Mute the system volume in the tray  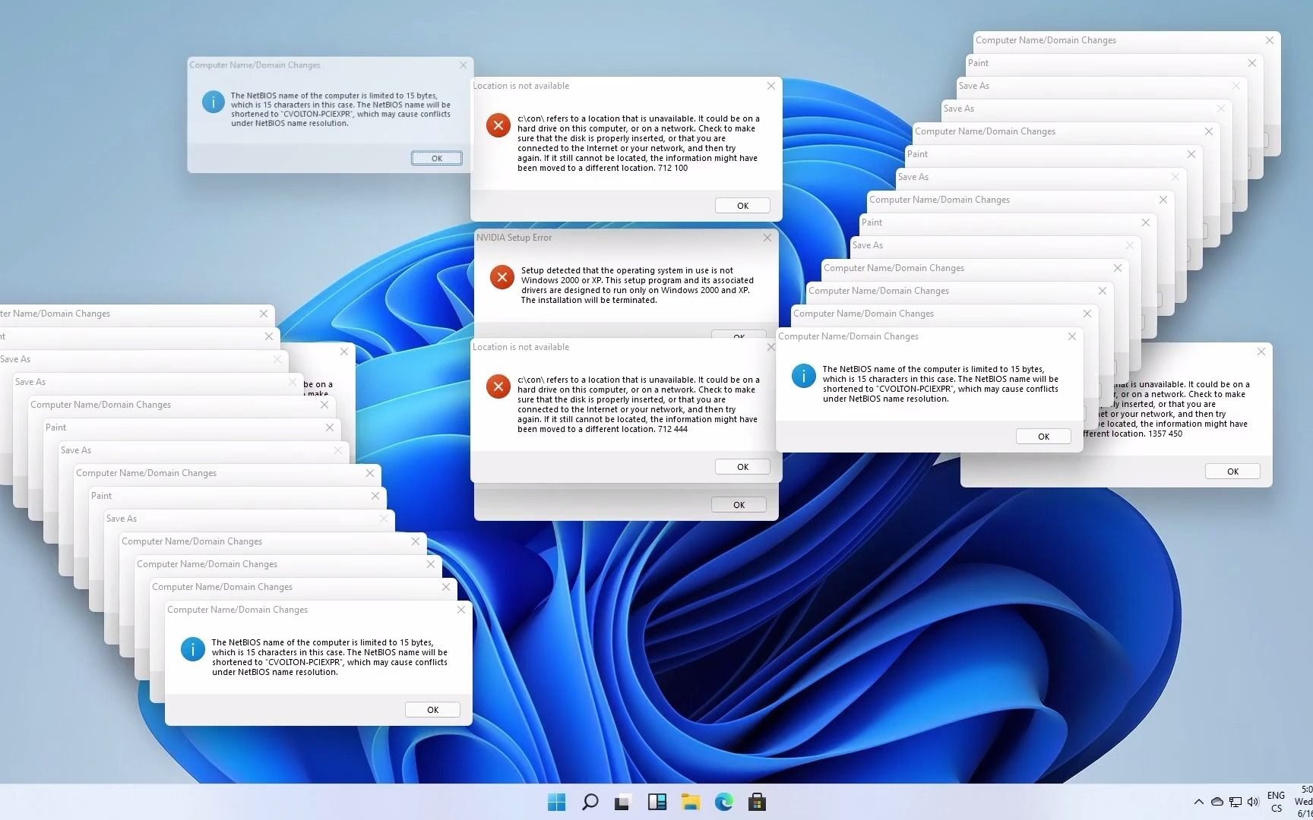(x=1252, y=802)
